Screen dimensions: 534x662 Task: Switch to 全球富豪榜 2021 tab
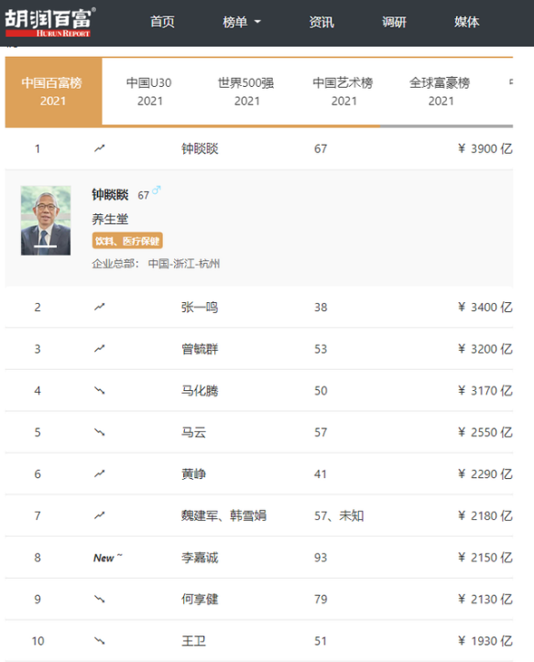[x=441, y=92]
